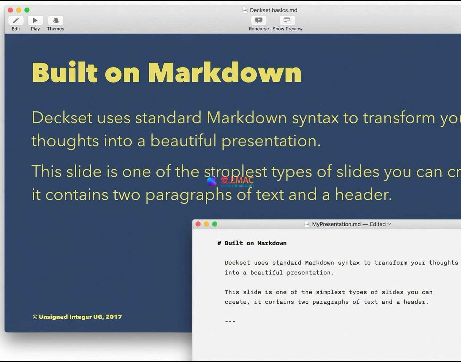Select the large 'Built on Markdown' slide heading
The height and width of the screenshot is (362, 461).
point(167,73)
